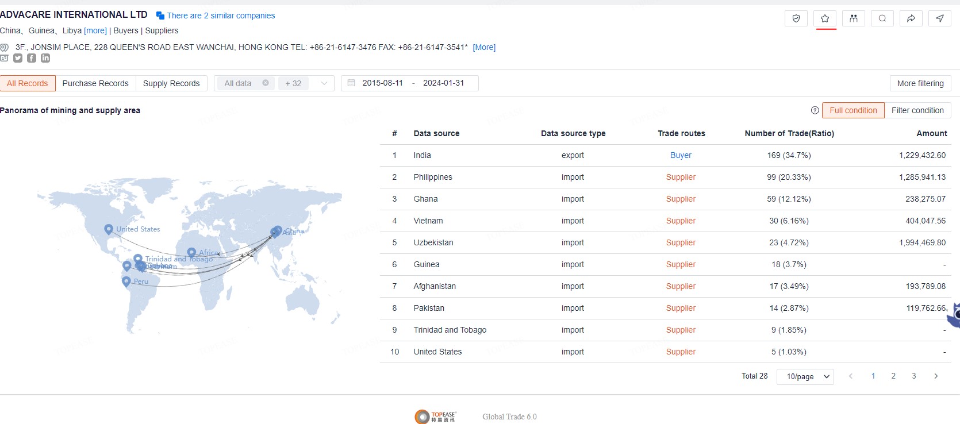Click the Peru map pin
Image resolution: width=960 pixels, height=424 pixels.
[126, 281]
